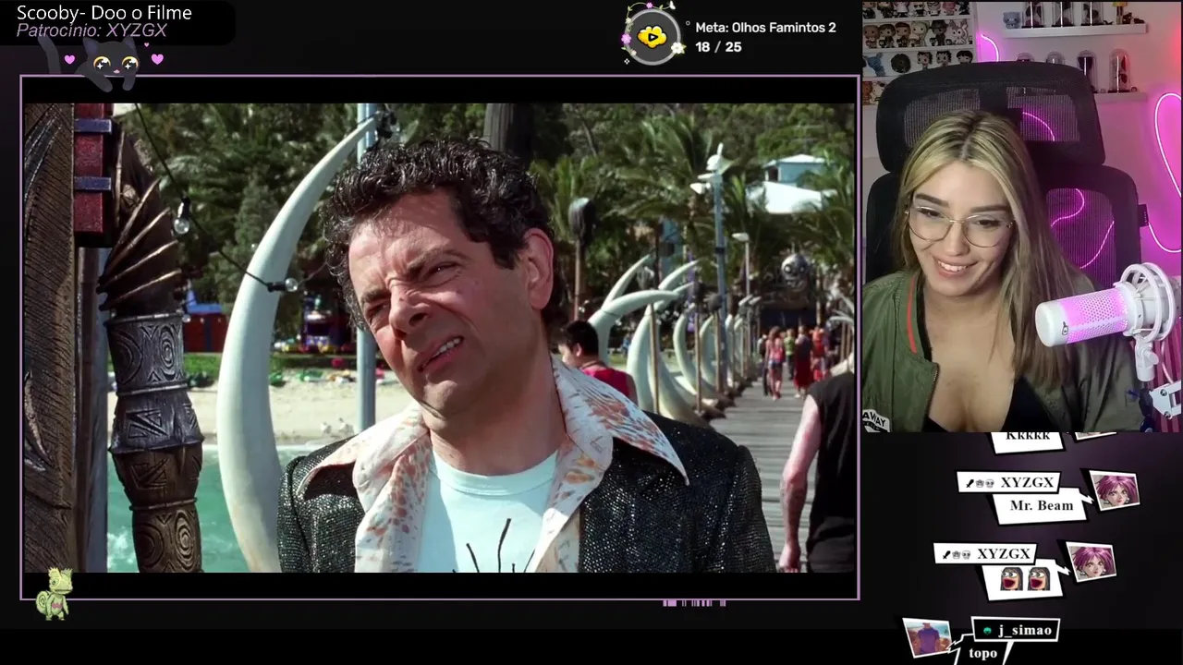Click the 'Mr. Beam' chat message
The width and height of the screenshot is (1183, 665).
(x=1042, y=505)
